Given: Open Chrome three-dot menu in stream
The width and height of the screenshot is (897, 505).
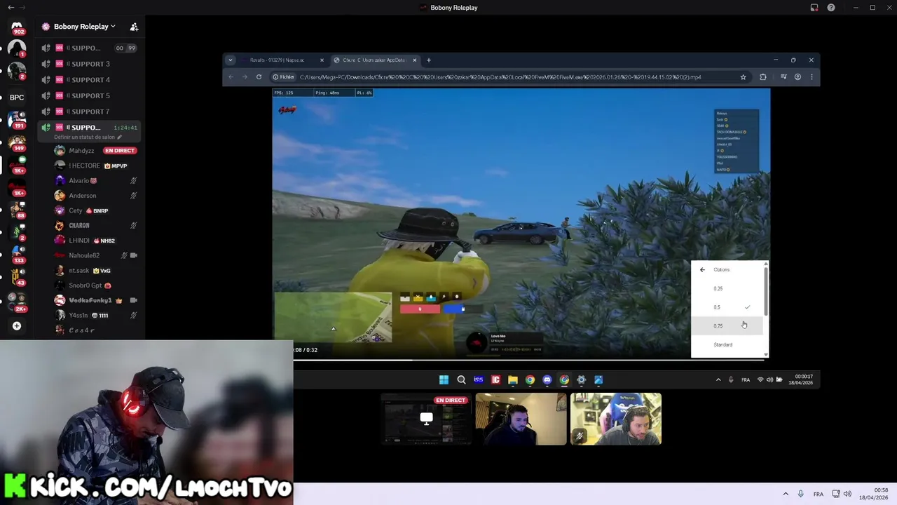Looking at the screenshot, I should point(812,77).
